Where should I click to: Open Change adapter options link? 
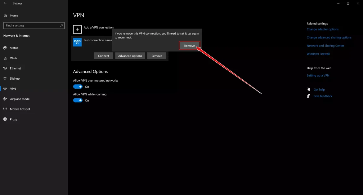pos(322,29)
